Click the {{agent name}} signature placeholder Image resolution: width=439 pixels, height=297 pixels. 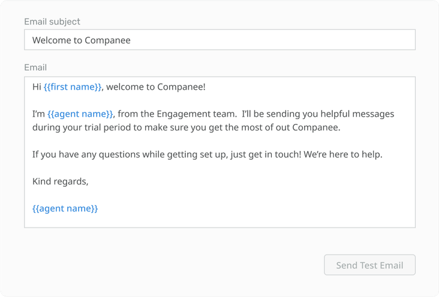(65, 208)
